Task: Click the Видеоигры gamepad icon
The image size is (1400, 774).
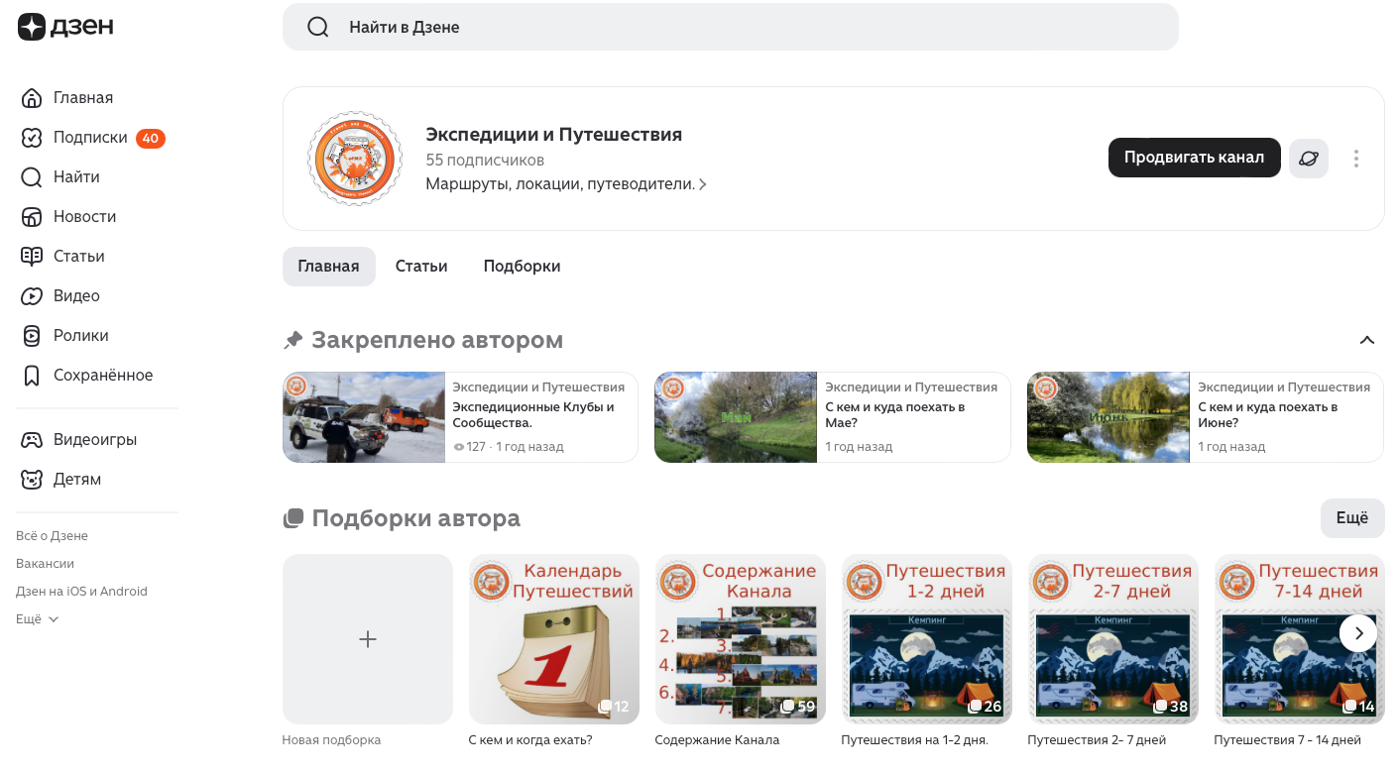Action: pos(32,439)
